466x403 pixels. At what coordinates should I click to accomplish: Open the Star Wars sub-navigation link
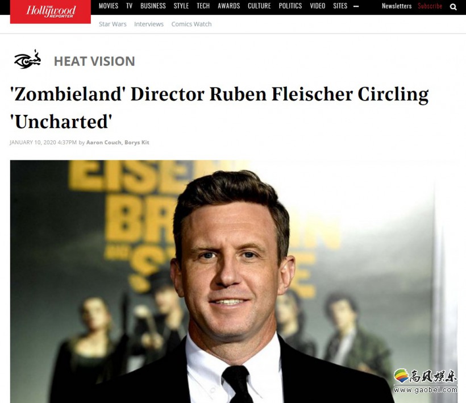click(113, 24)
